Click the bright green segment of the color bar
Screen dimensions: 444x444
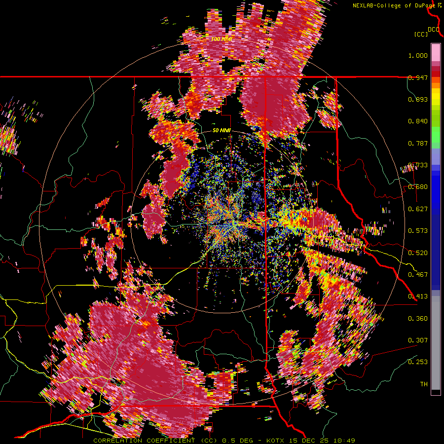(436, 135)
